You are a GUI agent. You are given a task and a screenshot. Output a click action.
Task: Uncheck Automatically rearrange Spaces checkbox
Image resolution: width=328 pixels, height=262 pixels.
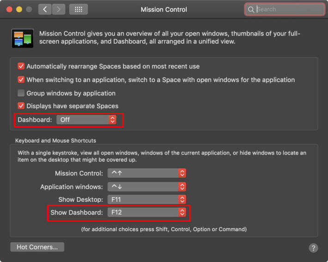[x=21, y=66]
